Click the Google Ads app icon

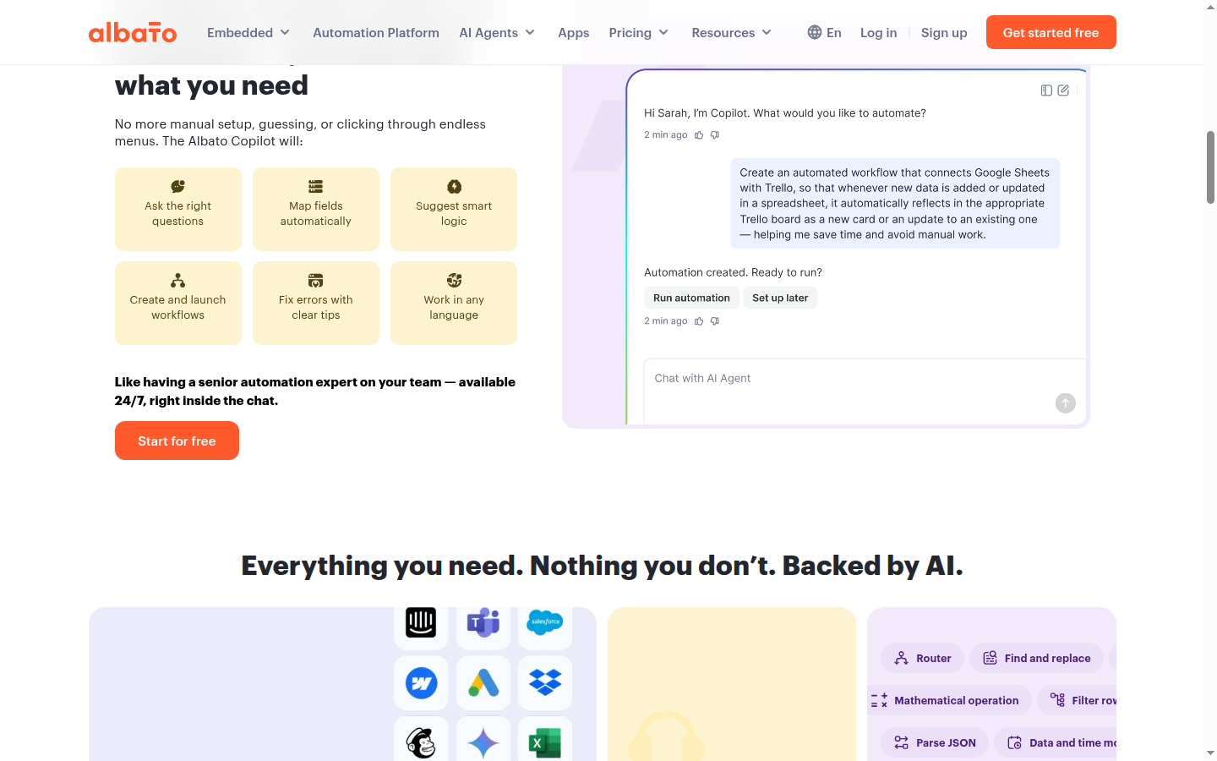point(483,682)
